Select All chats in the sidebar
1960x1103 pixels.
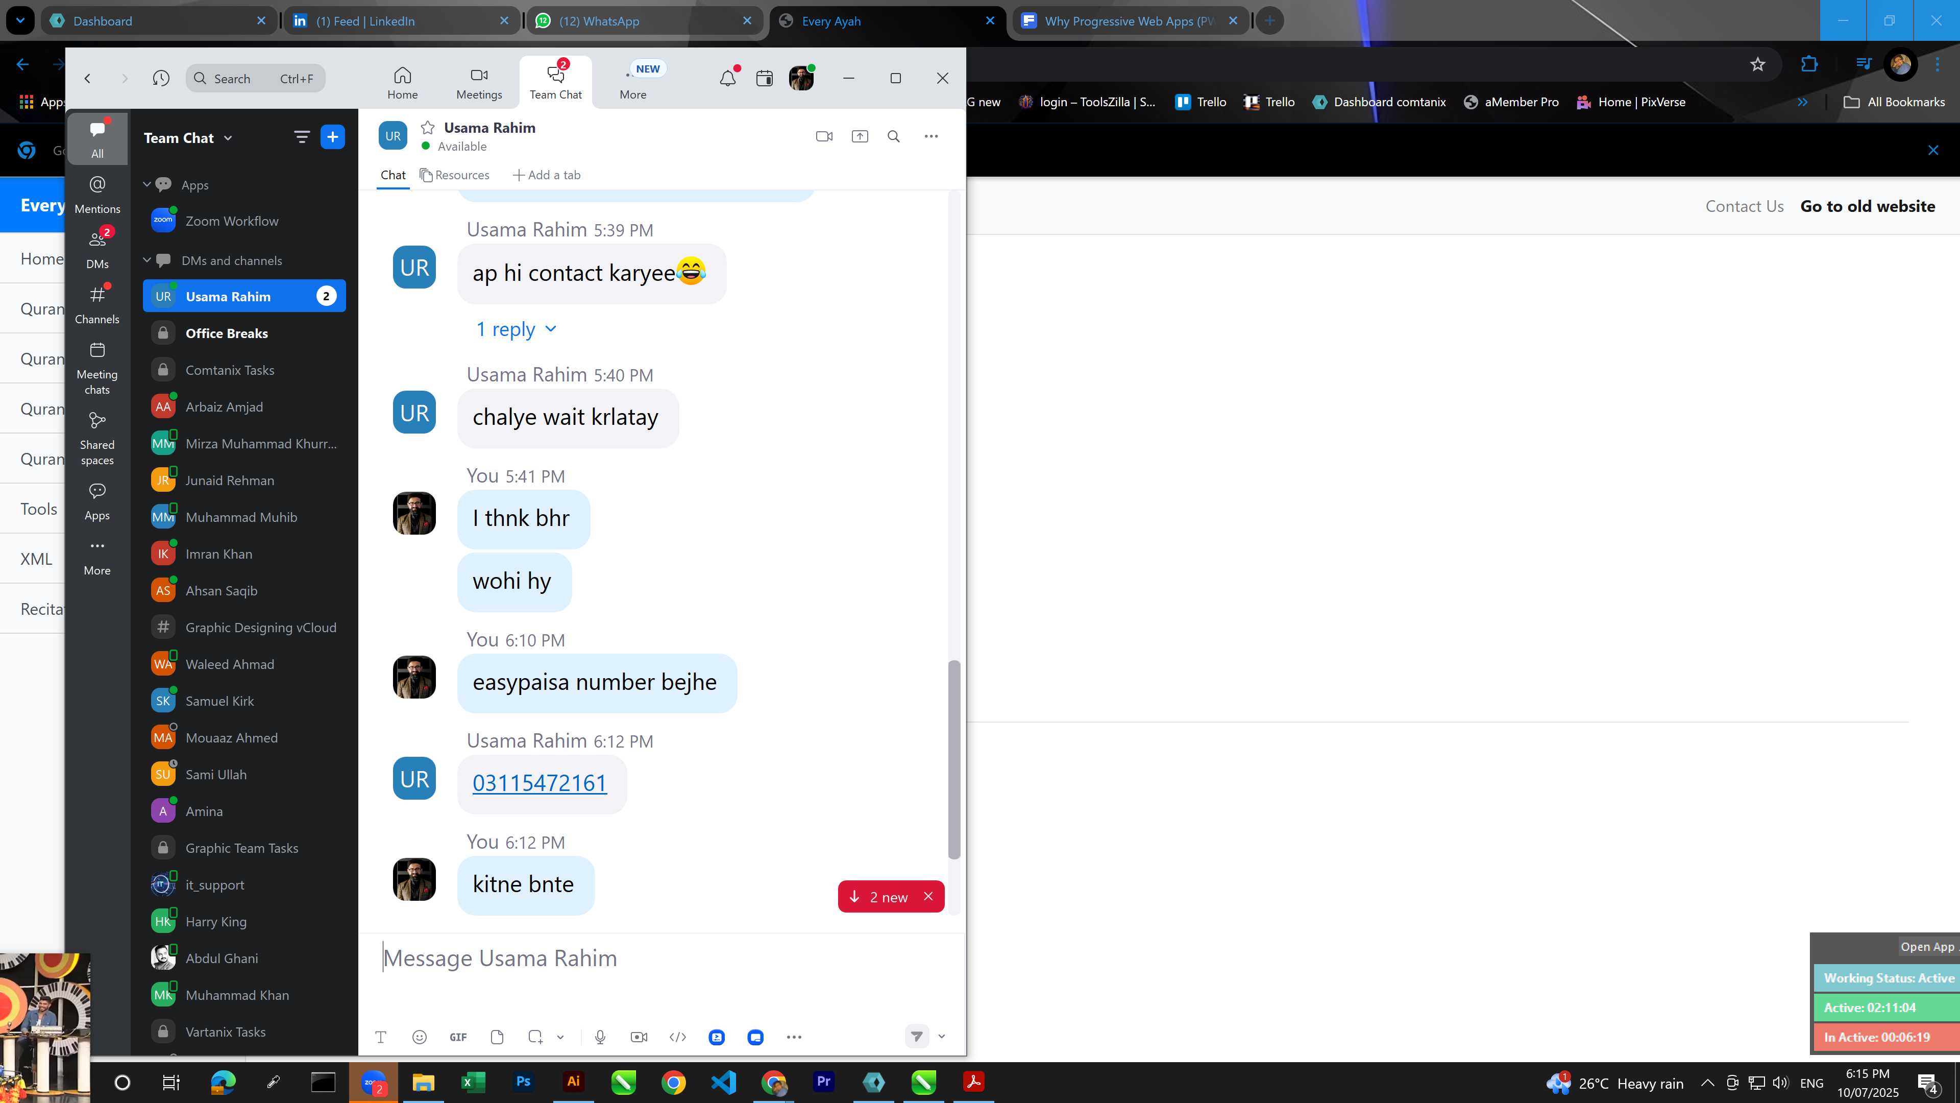click(97, 138)
